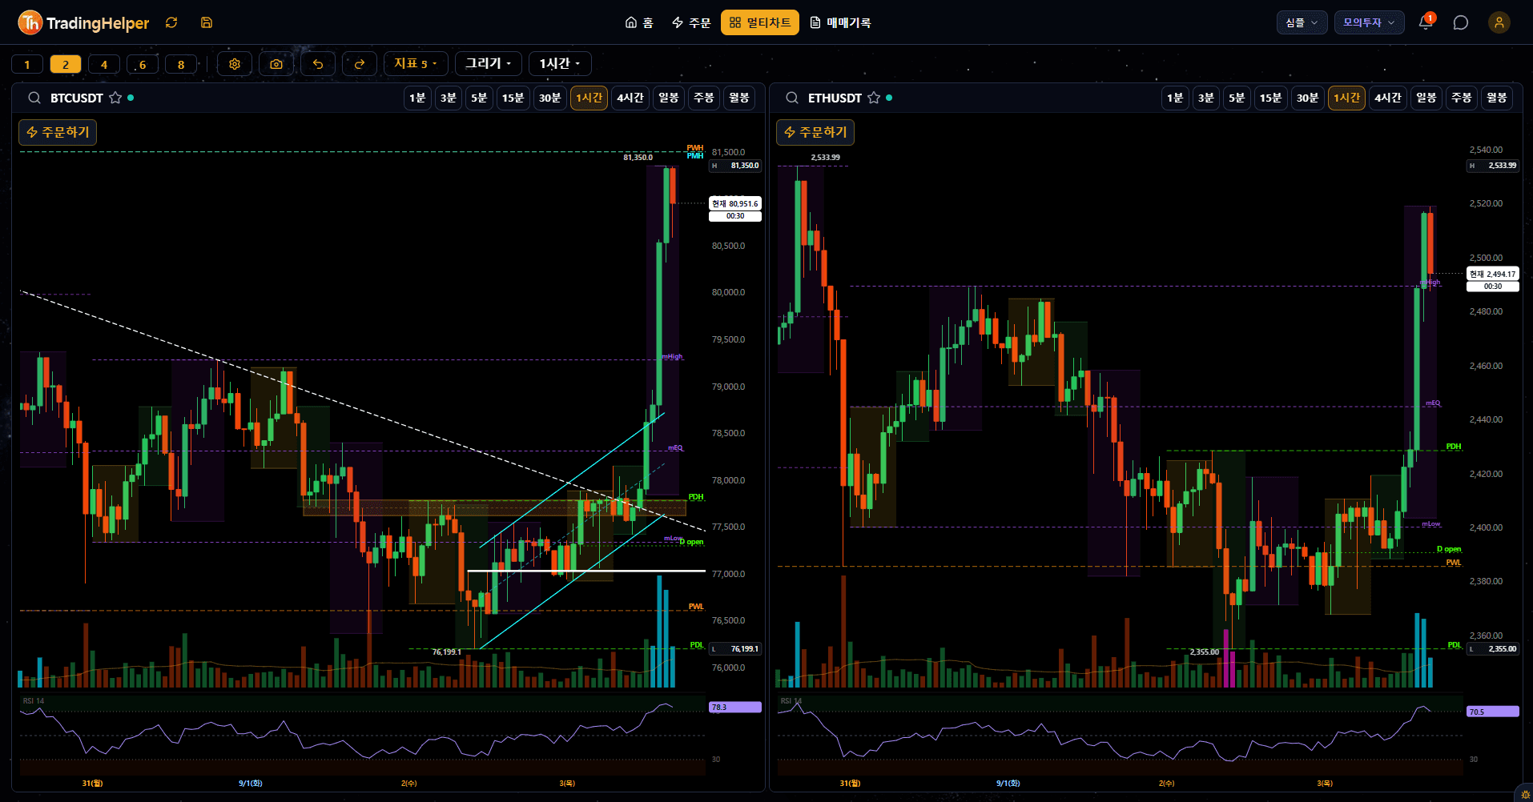
Task: Select 4-chart layout button
Action: pos(104,64)
